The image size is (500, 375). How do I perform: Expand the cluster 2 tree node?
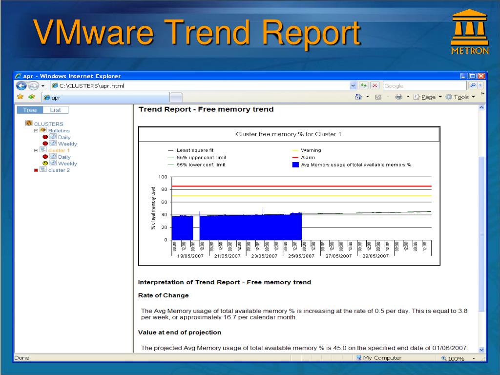(x=36, y=170)
